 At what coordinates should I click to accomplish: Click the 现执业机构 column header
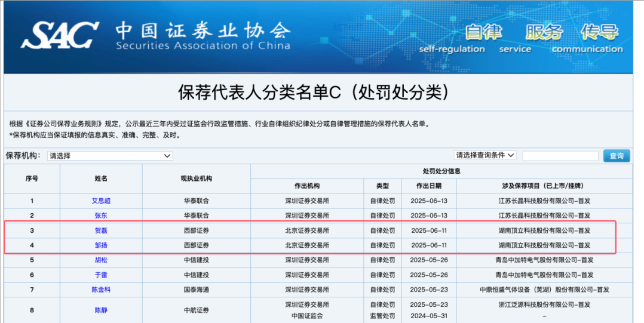click(x=197, y=179)
